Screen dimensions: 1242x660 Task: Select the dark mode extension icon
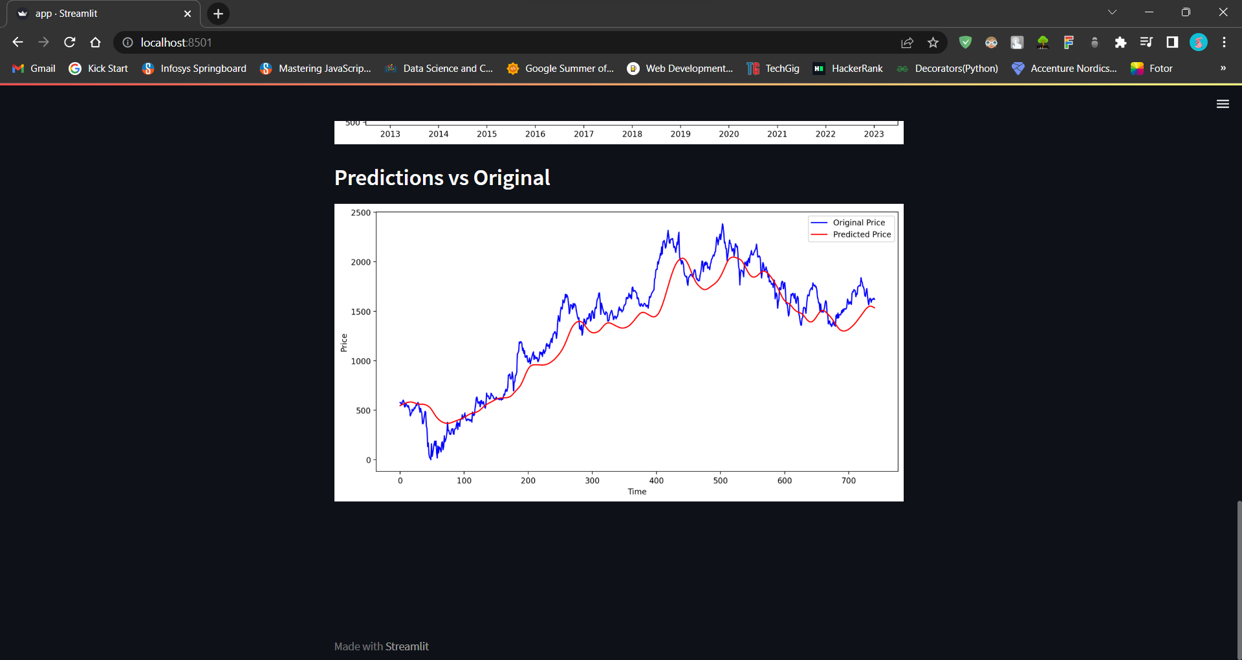coord(991,42)
